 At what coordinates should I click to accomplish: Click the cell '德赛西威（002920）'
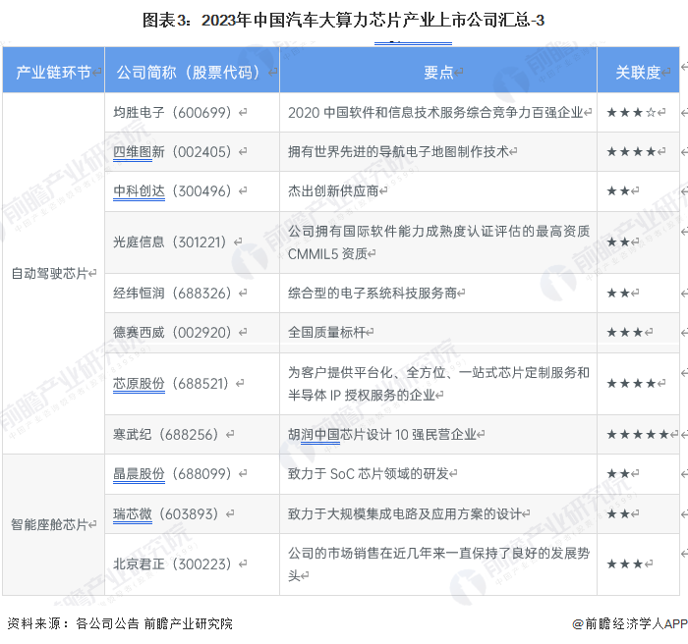[192, 332]
